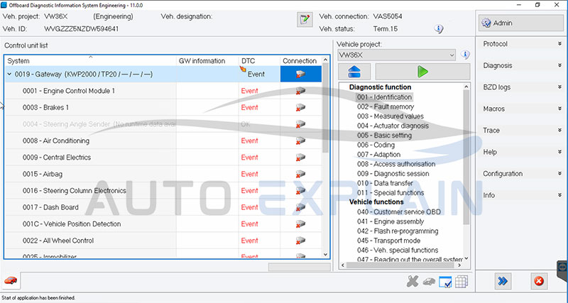Open the vehicle designation edit notepad icon
Image resolution: width=568 pixels, height=303 pixels.
pyautogui.click(x=305, y=20)
